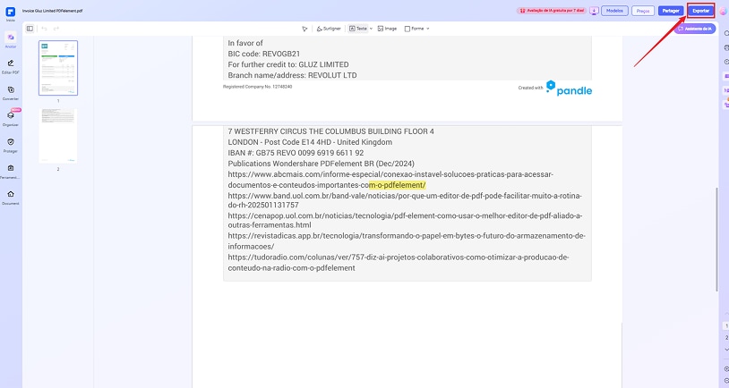Click 'For further credit to: GLUZ LIMITED' text
Screen dimensions: 729x388
288,64
